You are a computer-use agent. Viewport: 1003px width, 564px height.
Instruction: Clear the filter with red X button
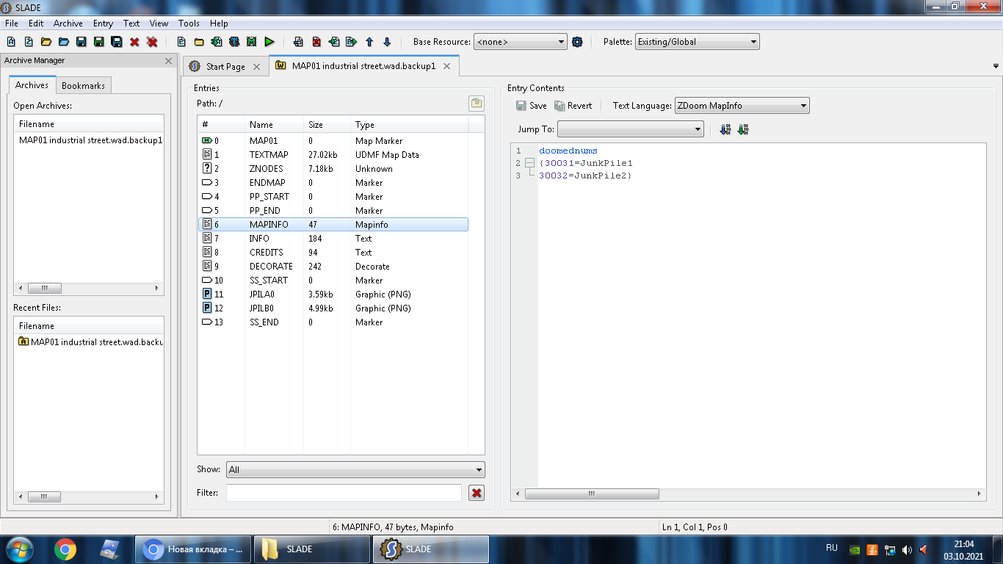click(x=477, y=493)
